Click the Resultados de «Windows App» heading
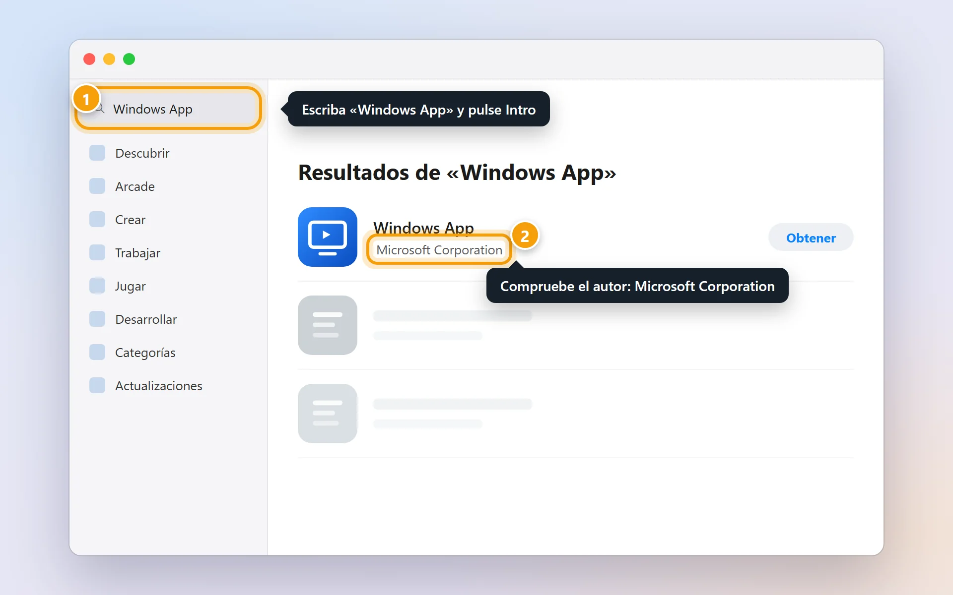 point(457,173)
